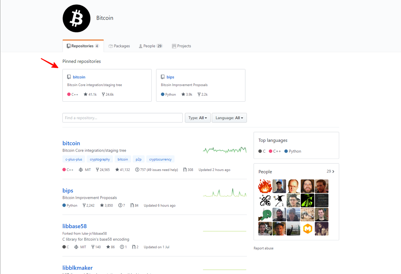Viewport: 401px width, 274px height.
Task: Open the Type: All dropdown
Action: [198, 118]
